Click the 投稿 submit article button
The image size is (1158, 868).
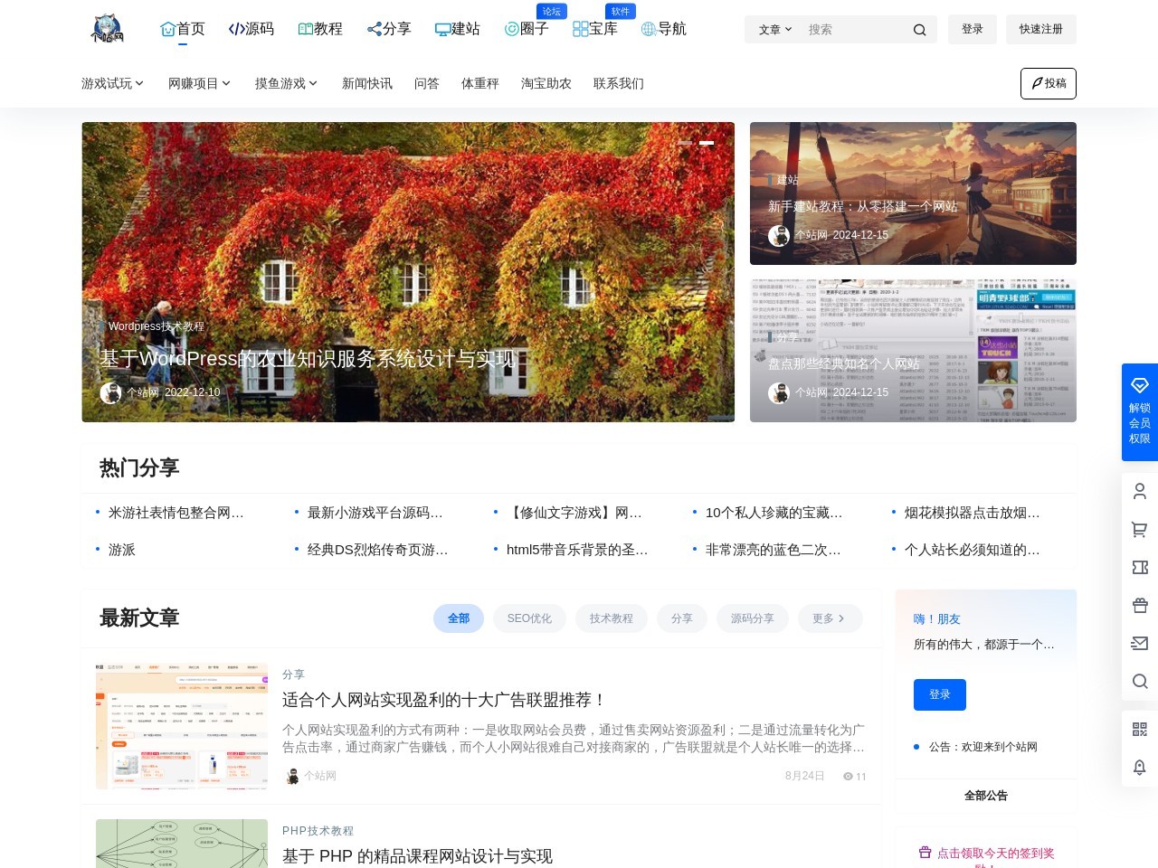tap(1049, 83)
